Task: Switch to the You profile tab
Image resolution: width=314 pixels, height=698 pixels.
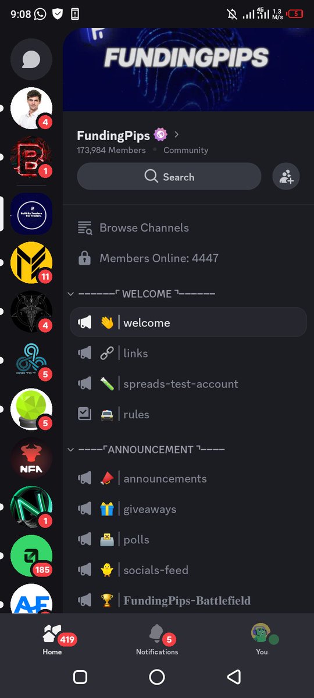Action: pyautogui.click(x=262, y=639)
